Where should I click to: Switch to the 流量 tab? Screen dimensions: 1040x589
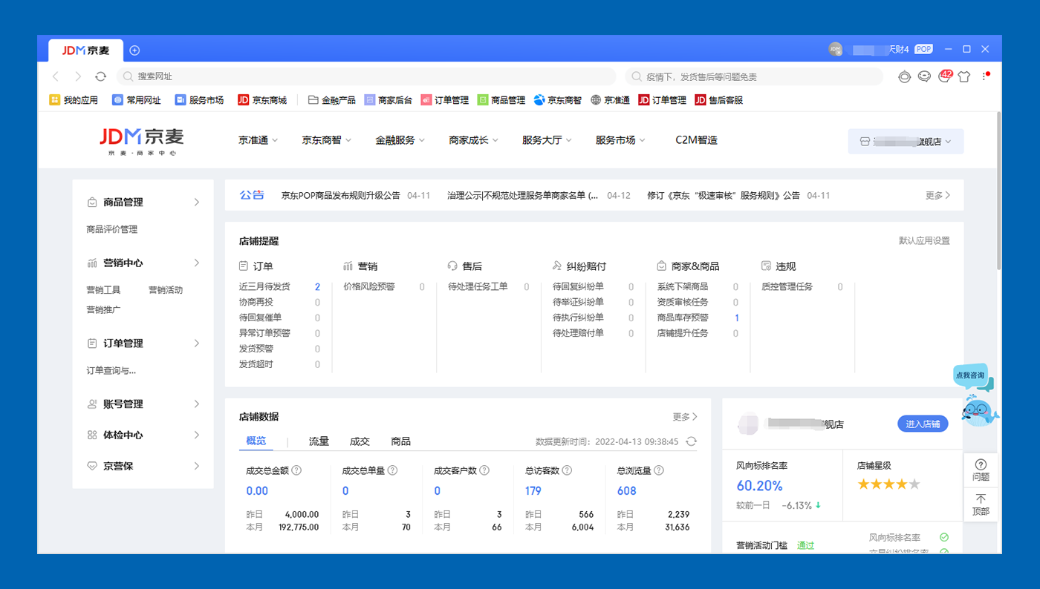pos(319,441)
